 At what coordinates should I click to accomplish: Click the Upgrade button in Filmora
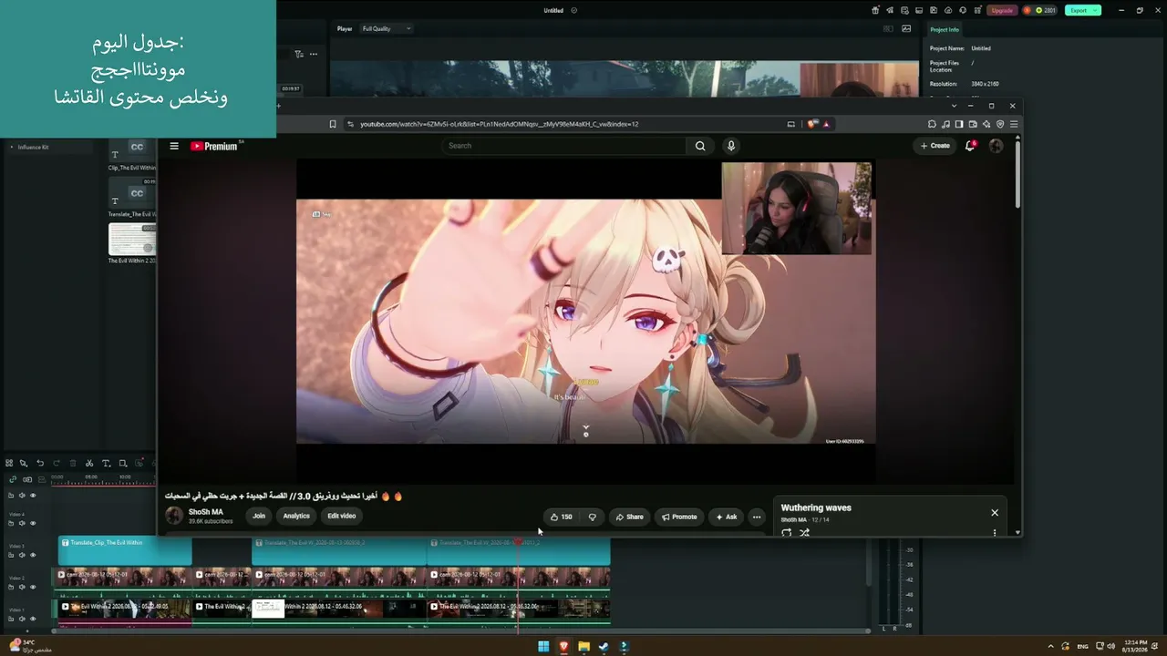pyautogui.click(x=1002, y=10)
